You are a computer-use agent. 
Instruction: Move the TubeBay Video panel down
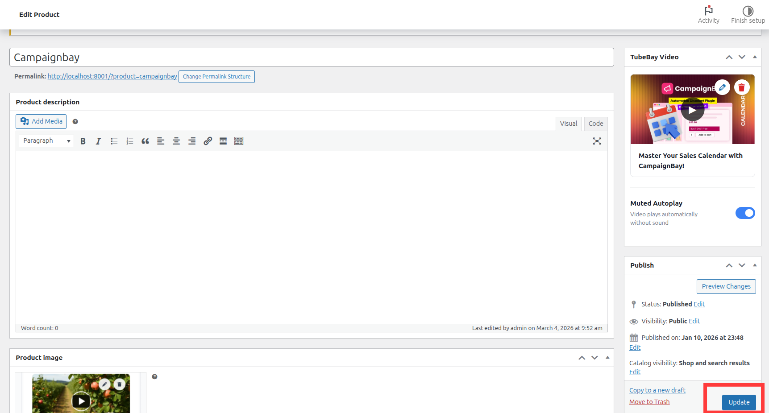click(742, 57)
